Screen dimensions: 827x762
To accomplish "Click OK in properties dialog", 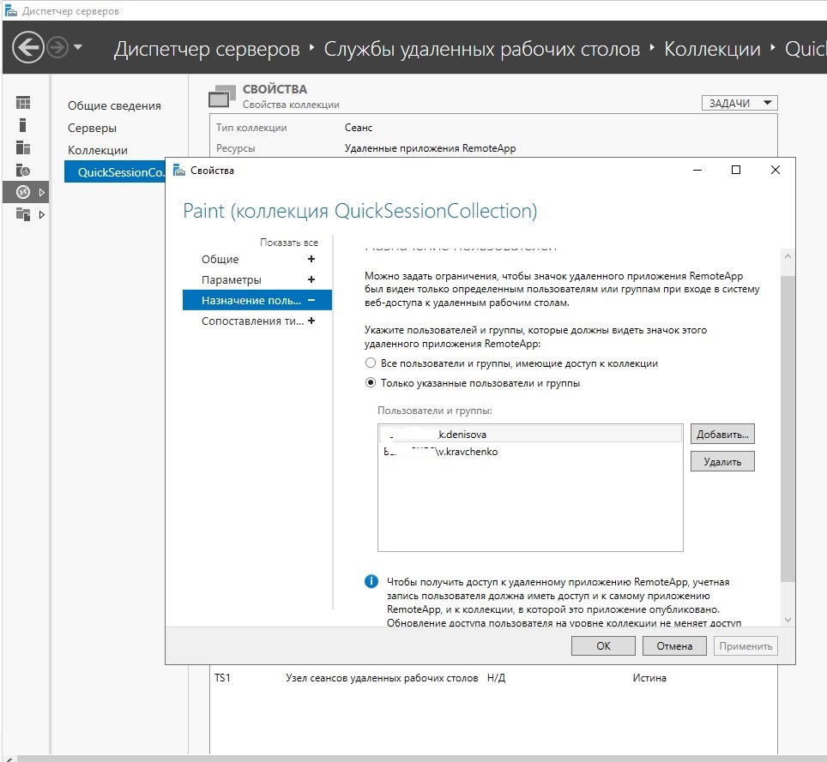I will click(x=603, y=646).
